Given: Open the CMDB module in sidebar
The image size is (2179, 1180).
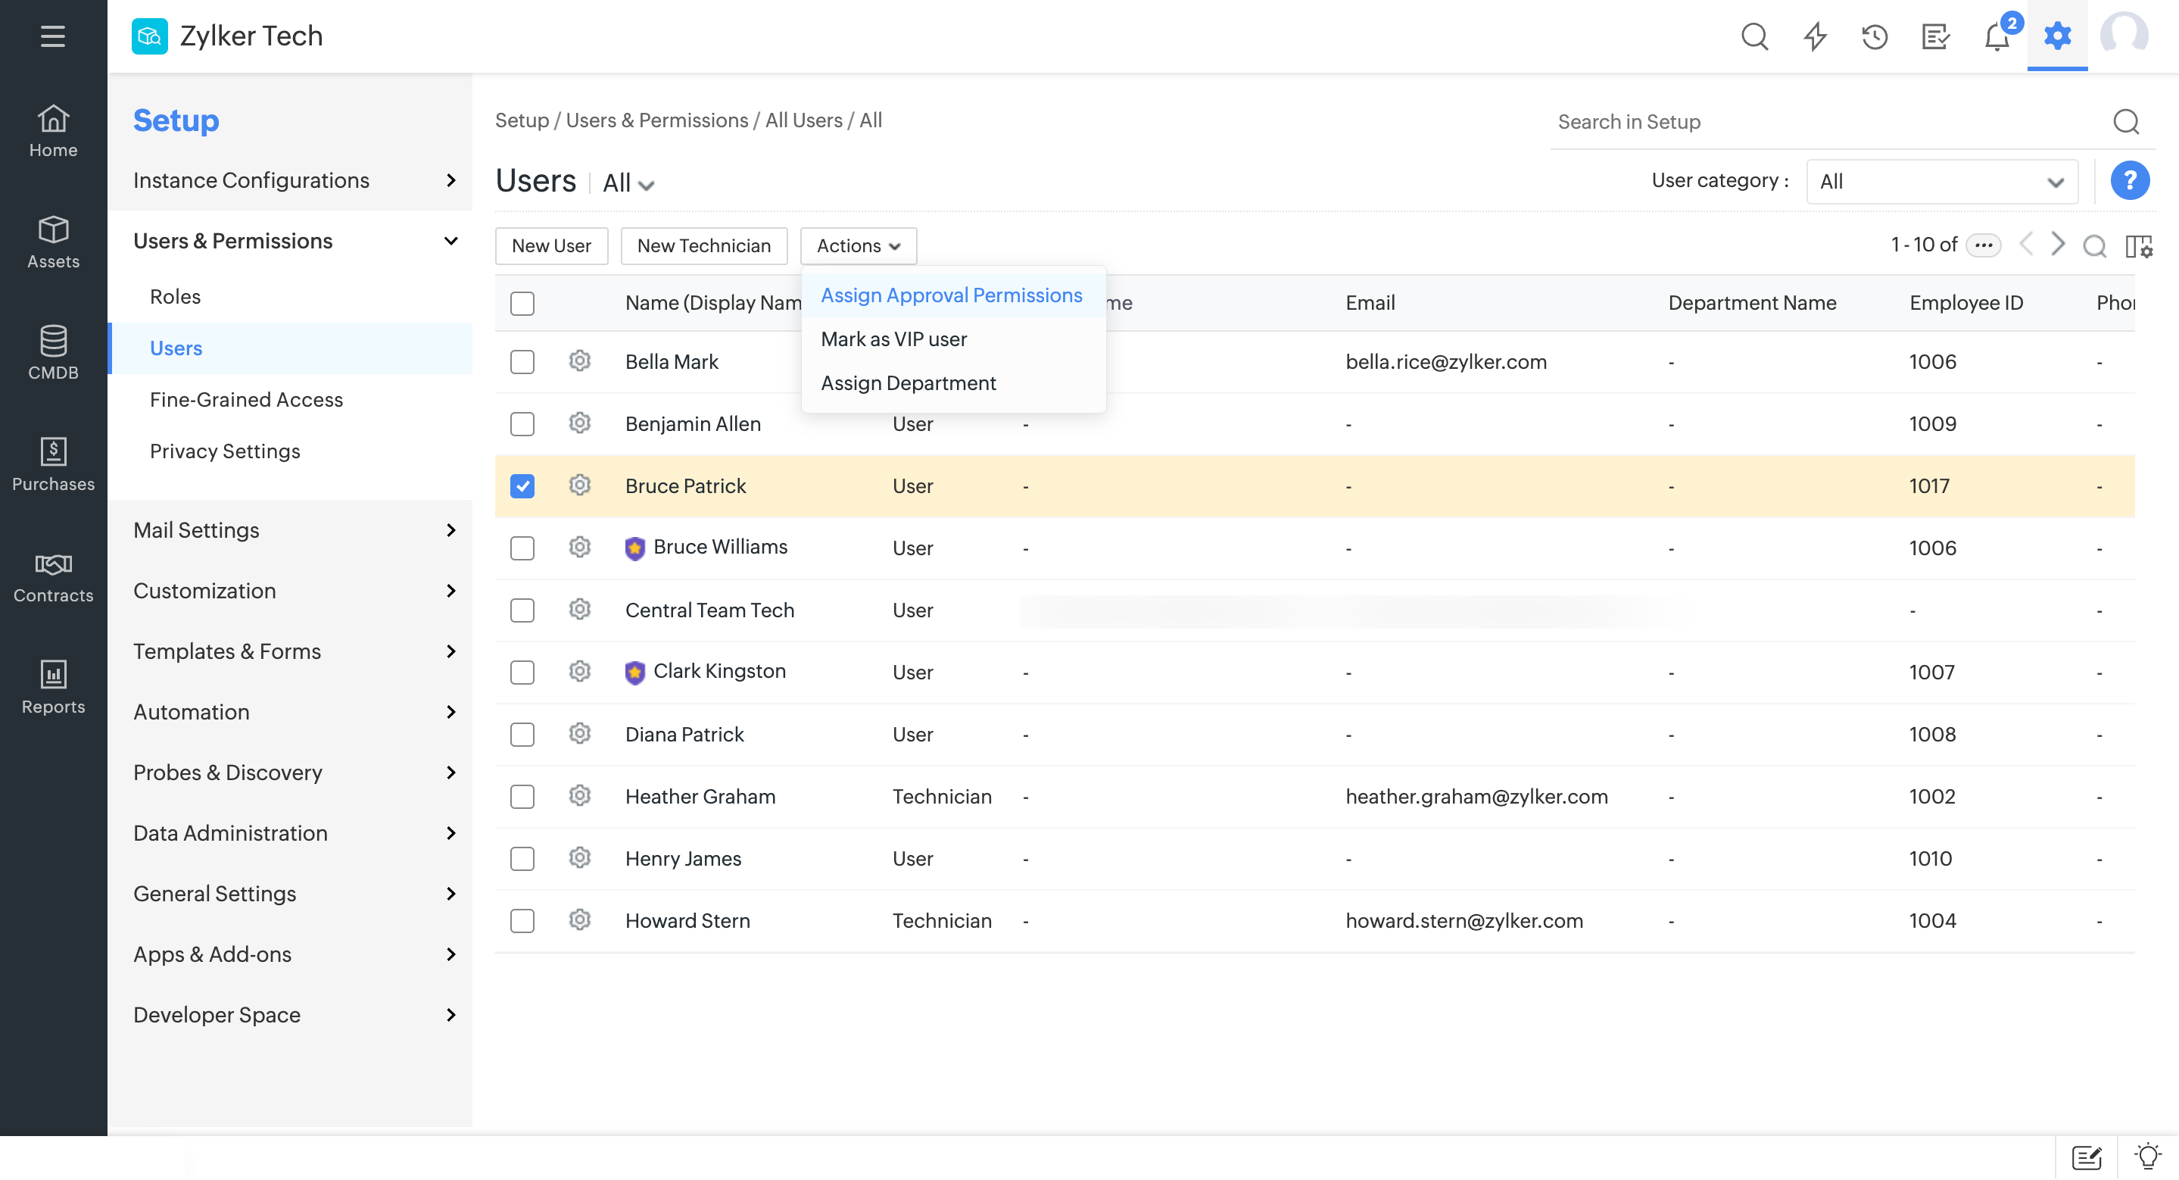Looking at the screenshot, I should click(x=53, y=353).
